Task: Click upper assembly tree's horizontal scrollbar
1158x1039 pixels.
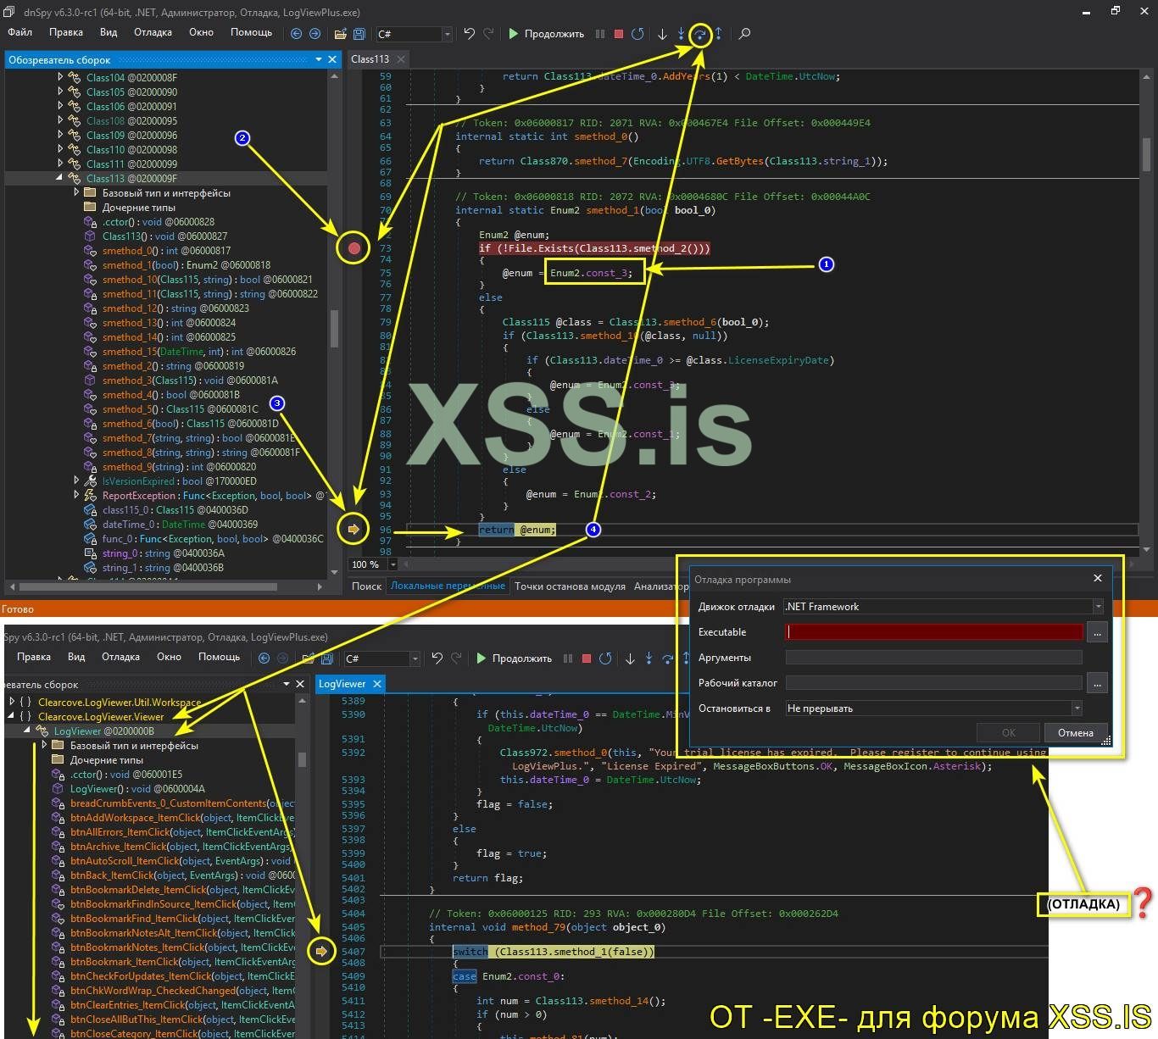Action: pos(148,586)
